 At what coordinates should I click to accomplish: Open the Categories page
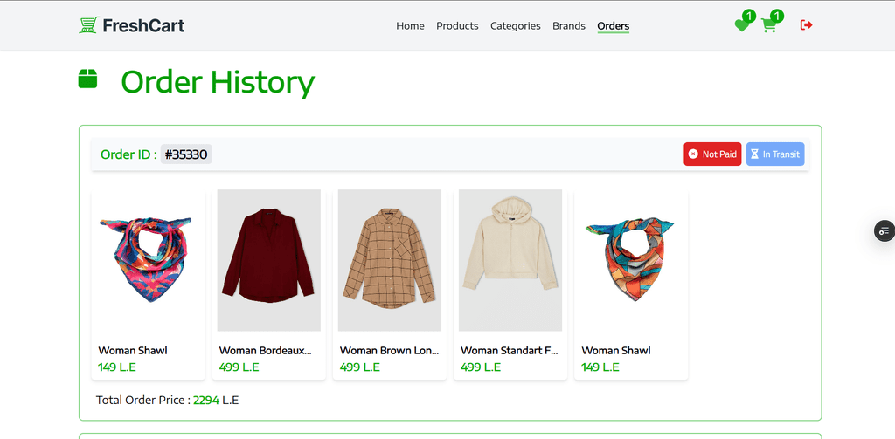point(516,25)
